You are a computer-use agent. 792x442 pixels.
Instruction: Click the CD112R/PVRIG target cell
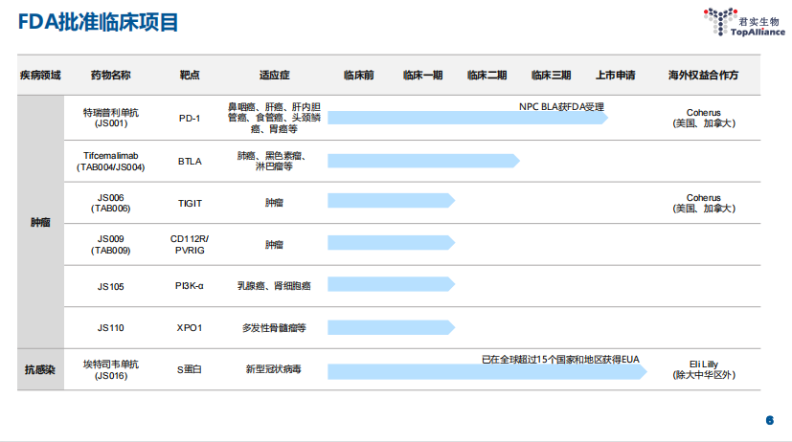pyautogui.click(x=190, y=244)
